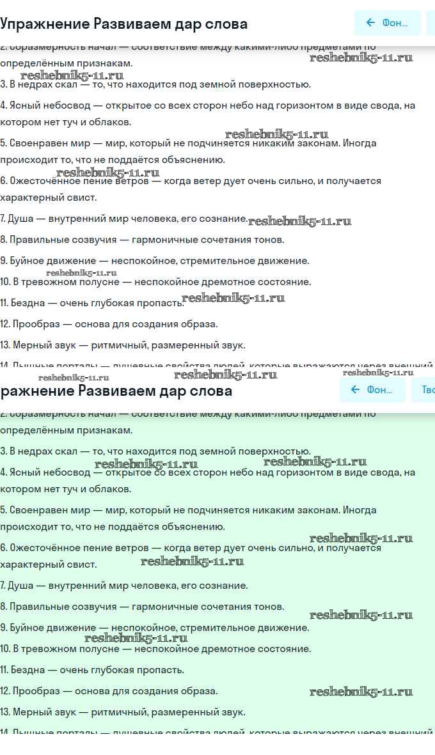Click line 5 "Своенравен мир" in the white panel
Image resolution: width=435 pixels, height=755 pixels.
coord(188,152)
